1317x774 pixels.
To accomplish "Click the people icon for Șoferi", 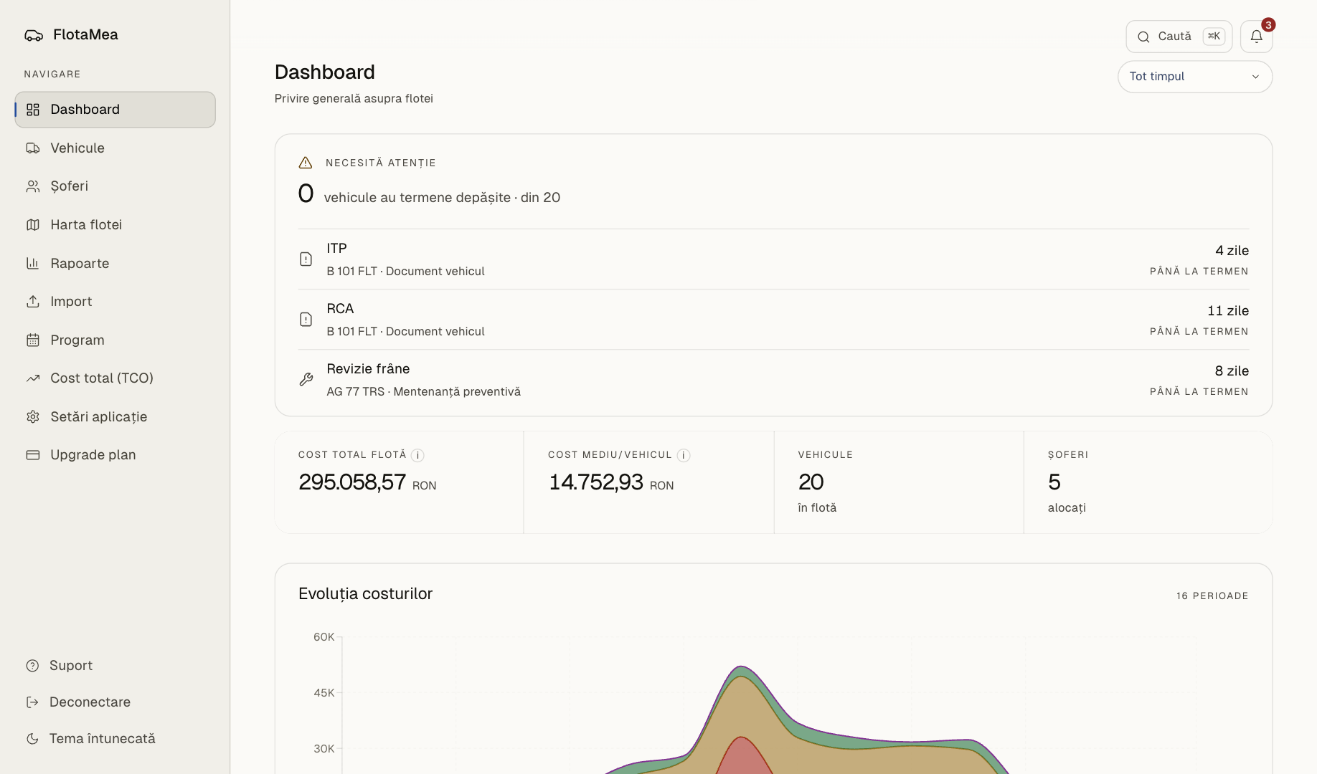I will pos(33,186).
